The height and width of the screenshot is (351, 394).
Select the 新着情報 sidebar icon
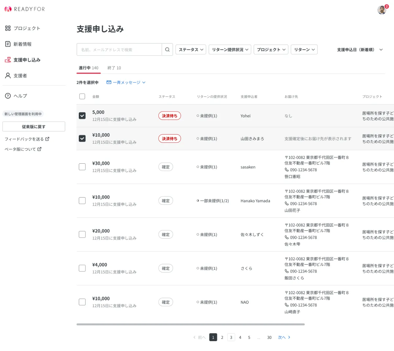[x=7, y=44]
